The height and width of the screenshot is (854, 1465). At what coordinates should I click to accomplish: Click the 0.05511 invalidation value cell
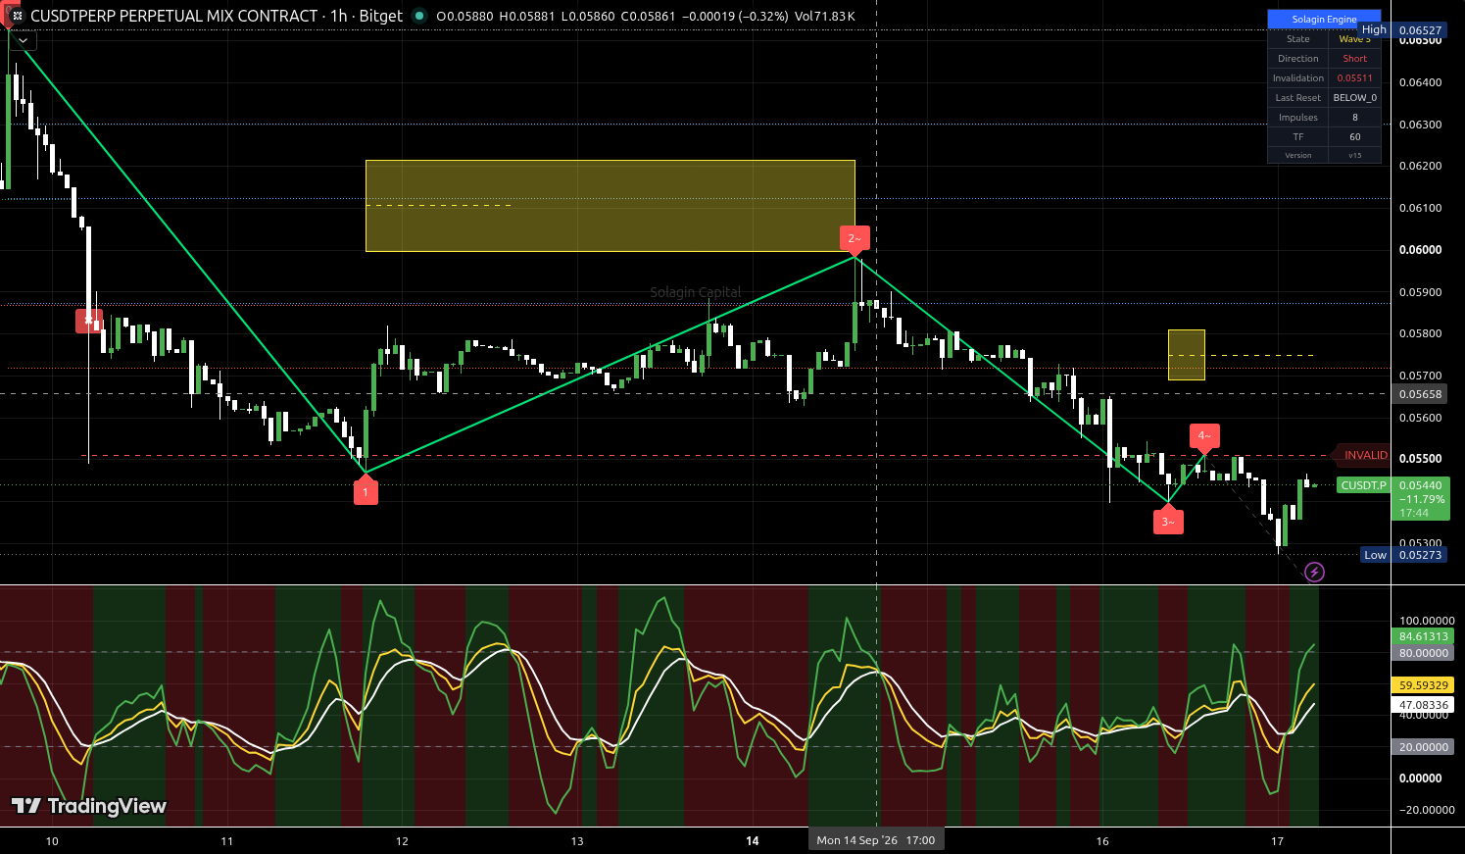point(1354,78)
